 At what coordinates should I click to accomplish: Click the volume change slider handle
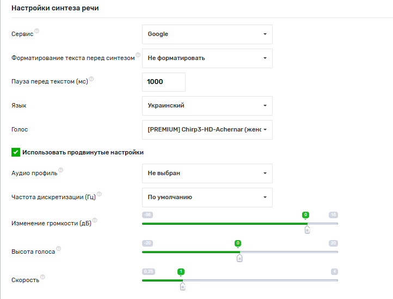pos(307,230)
